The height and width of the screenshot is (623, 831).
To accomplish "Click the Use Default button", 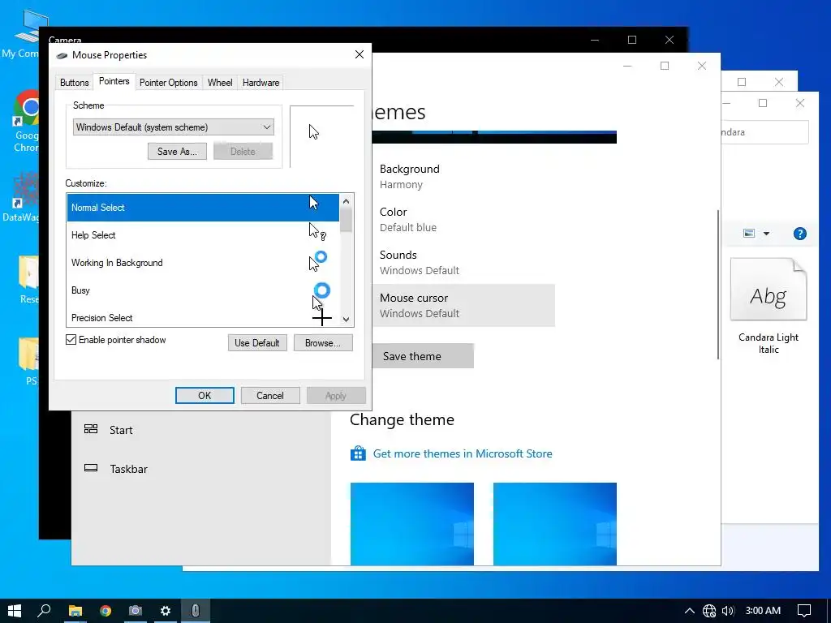I will click(x=257, y=343).
